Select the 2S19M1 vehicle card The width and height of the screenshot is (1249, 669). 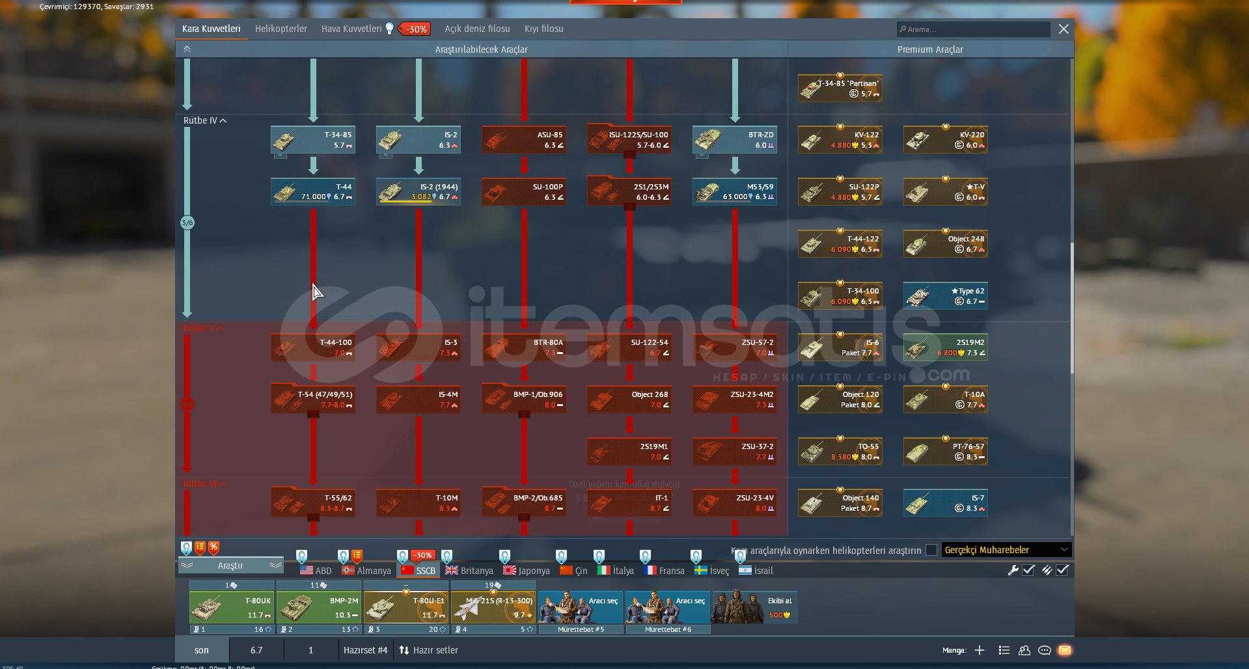[x=629, y=452]
